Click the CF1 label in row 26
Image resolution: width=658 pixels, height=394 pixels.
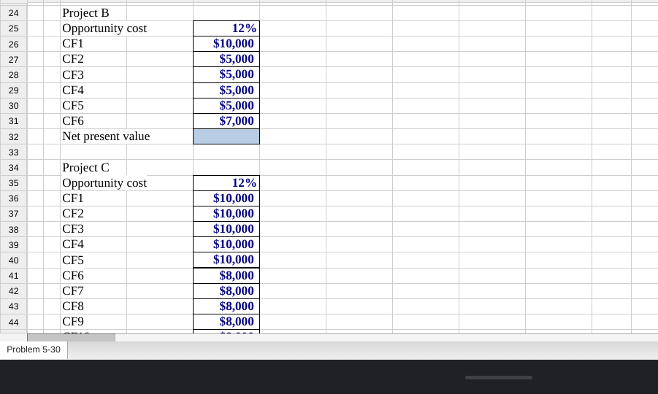tap(73, 44)
